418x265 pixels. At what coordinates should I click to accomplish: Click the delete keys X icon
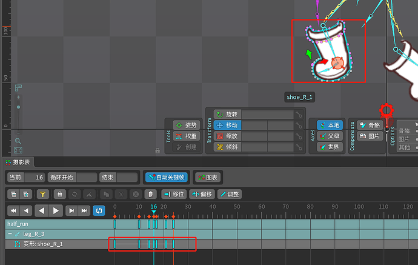(x=136, y=194)
